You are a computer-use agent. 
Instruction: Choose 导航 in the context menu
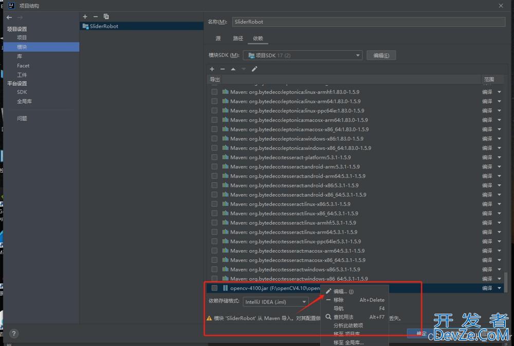tap(355, 309)
